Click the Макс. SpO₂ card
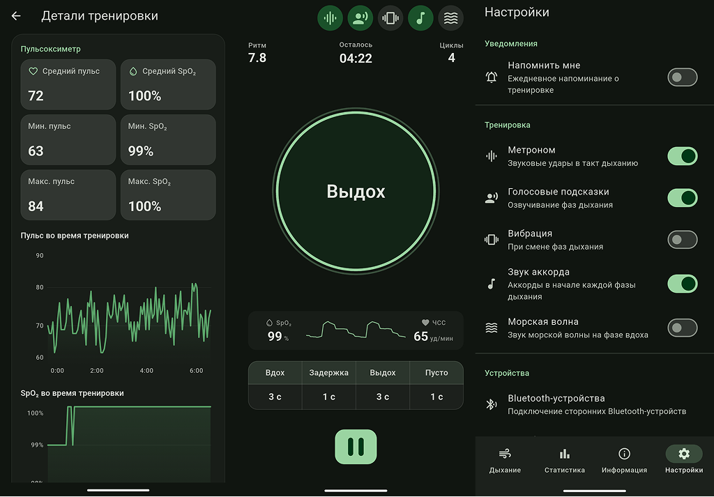This screenshot has height=497, width=714. click(x=168, y=194)
